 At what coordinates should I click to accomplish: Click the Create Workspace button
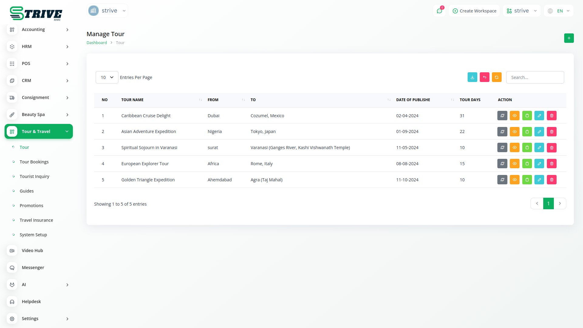pos(474,11)
